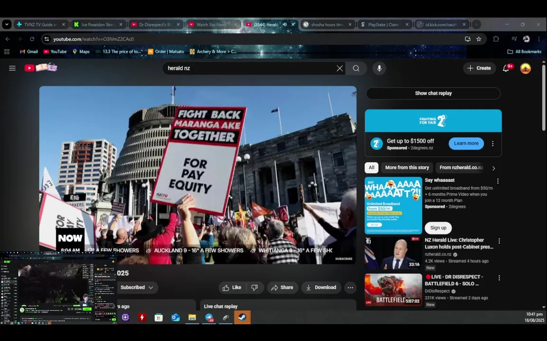This screenshot has height=341, width=547.
Task: Go back in browser history
Action: 8,39
